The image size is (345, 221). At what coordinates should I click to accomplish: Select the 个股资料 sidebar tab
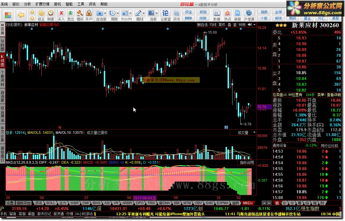[x=2, y=78]
